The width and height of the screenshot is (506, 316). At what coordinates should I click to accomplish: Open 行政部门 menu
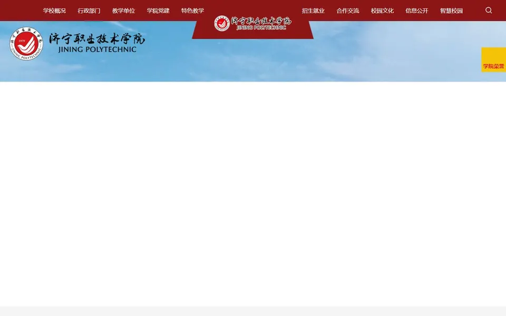coord(89,11)
